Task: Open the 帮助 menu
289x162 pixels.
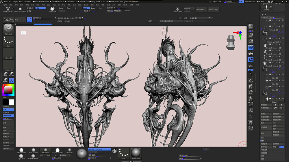Action: (137, 5)
